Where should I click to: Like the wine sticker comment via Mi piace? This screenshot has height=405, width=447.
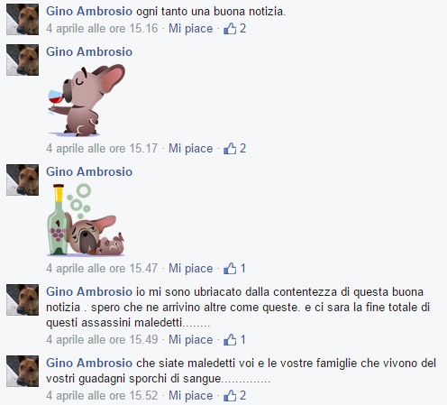pos(190,149)
